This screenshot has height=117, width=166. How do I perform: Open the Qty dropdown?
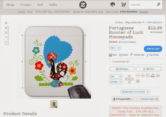click(x=115, y=48)
